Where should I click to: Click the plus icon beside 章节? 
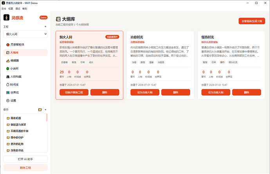45,110
